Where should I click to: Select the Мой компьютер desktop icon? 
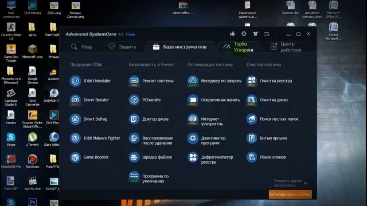[x=11, y=9]
